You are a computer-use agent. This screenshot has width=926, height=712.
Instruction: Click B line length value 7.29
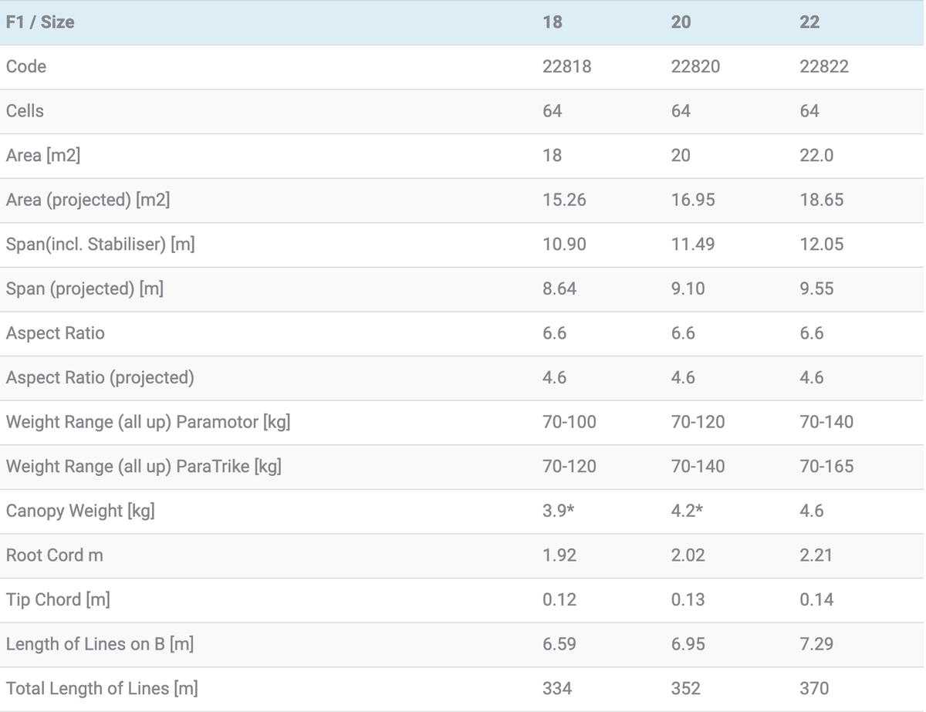pyautogui.click(x=816, y=645)
